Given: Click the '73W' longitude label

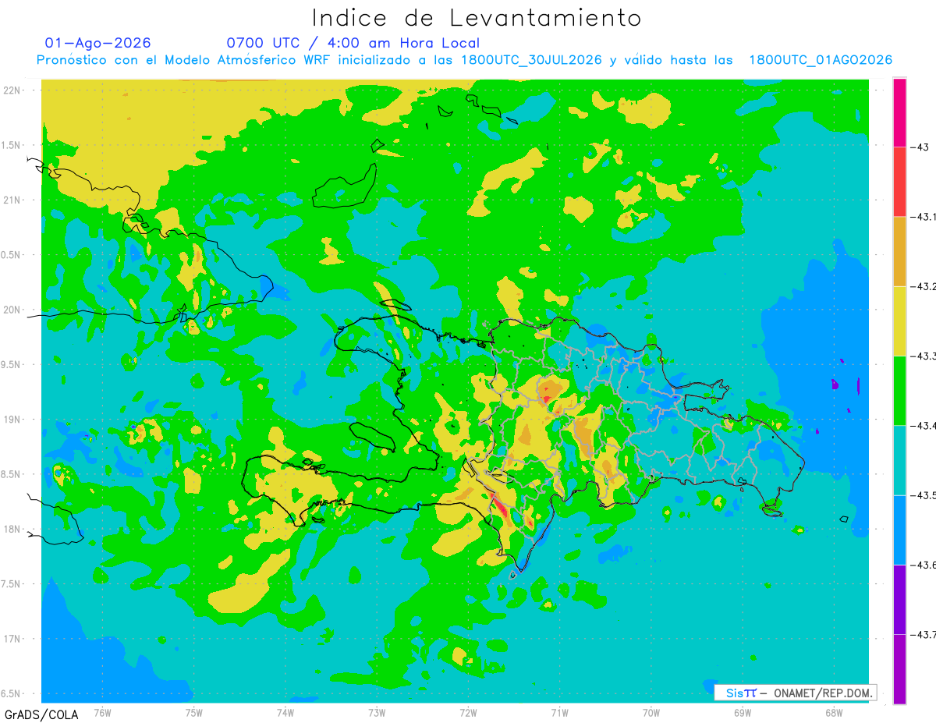Looking at the screenshot, I should (377, 712).
